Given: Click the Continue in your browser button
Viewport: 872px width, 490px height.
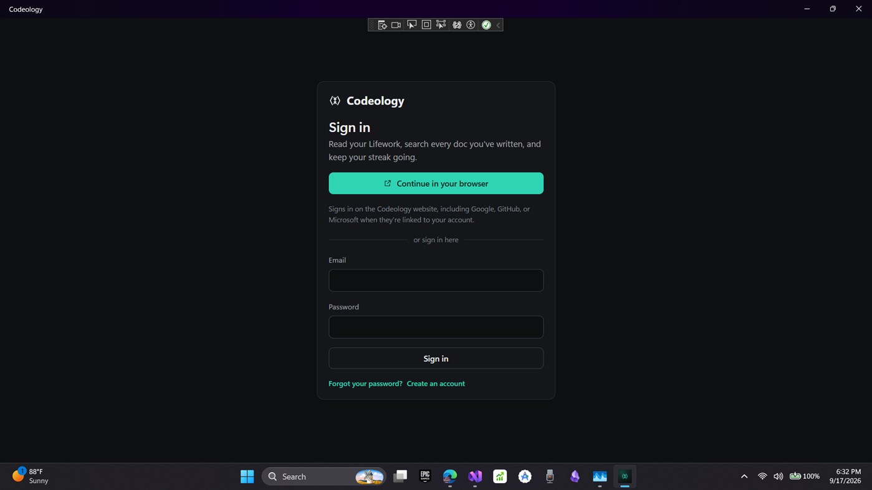Looking at the screenshot, I should [436, 184].
